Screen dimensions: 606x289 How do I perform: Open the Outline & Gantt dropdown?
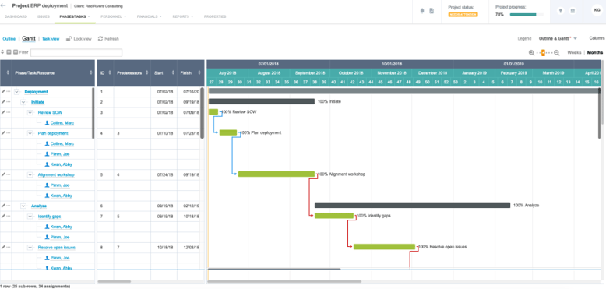pos(558,39)
